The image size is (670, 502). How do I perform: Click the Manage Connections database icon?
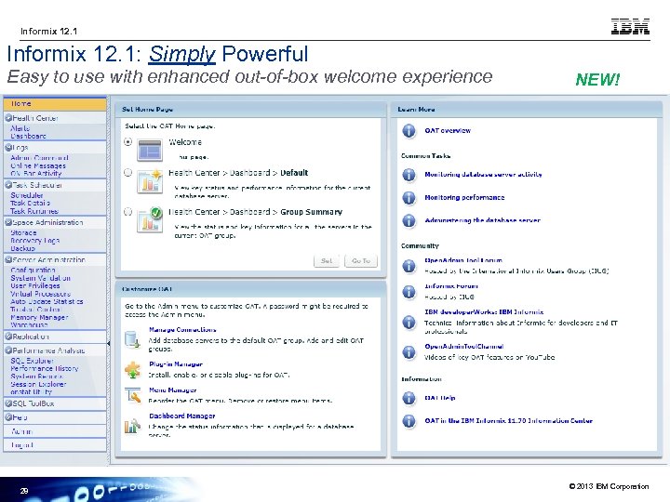point(132,339)
